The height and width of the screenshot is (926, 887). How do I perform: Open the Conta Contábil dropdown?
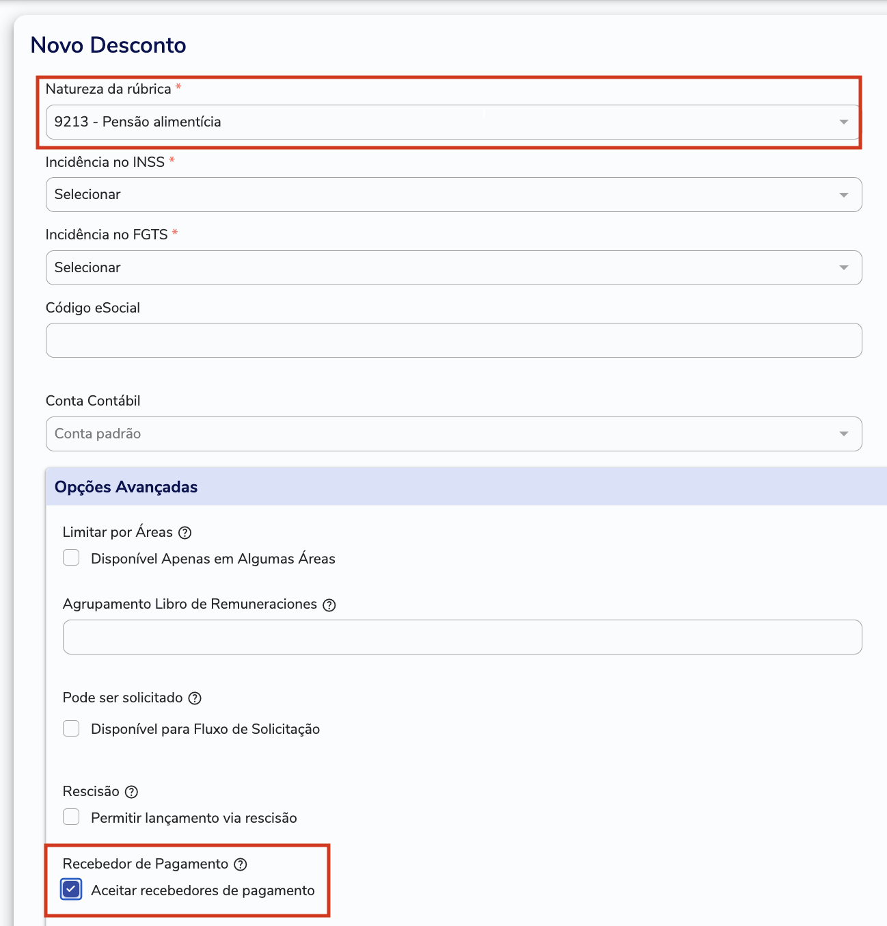coord(454,434)
